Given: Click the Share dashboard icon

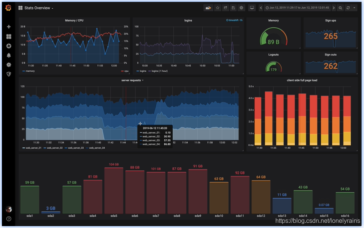Looking at the screenshot, I should coord(226,8).
